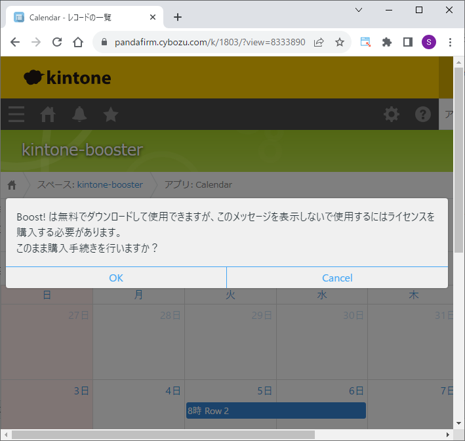
Task: Click the address bar URL
Action: 210,42
